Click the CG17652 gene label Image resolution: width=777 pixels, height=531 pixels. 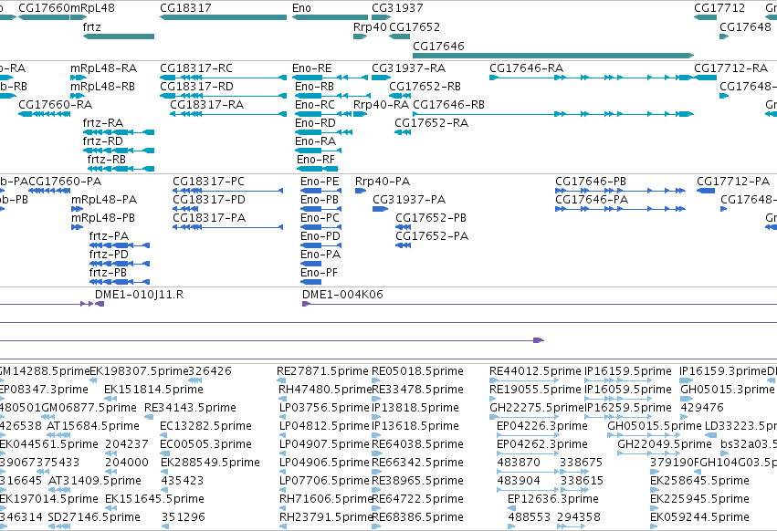415,26
